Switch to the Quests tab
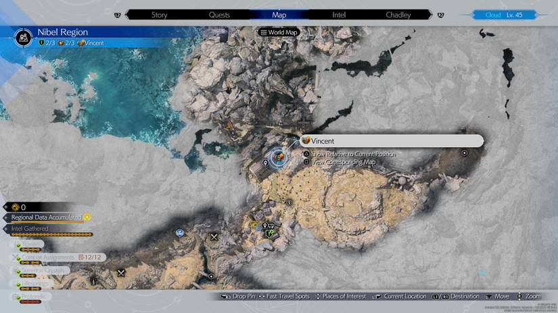Screen dimensions: 558x313 click(219, 14)
